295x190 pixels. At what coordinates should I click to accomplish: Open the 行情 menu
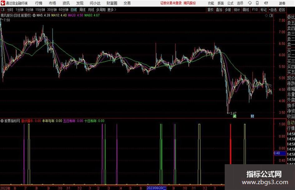[39, 3]
